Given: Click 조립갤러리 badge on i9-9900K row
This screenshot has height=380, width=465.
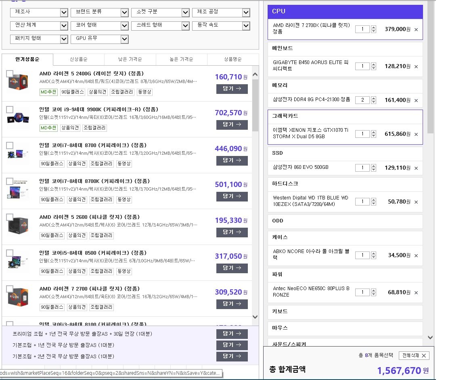Looking at the screenshot, I should tap(94, 128).
